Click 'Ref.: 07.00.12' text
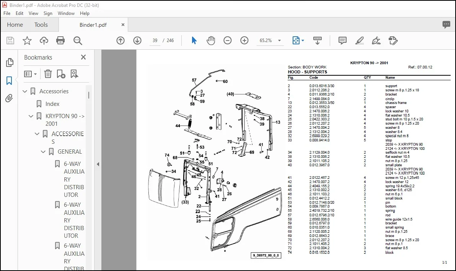This screenshot has width=456, height=271. coord(420,67)
